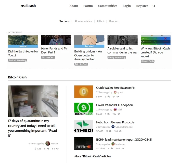Open More "Bitcoin Cash" articles link
The width and height of the screenshot is (181, 163).
point(93,156)
